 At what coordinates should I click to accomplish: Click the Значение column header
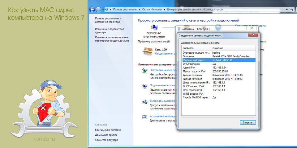(x=233, y=48)
